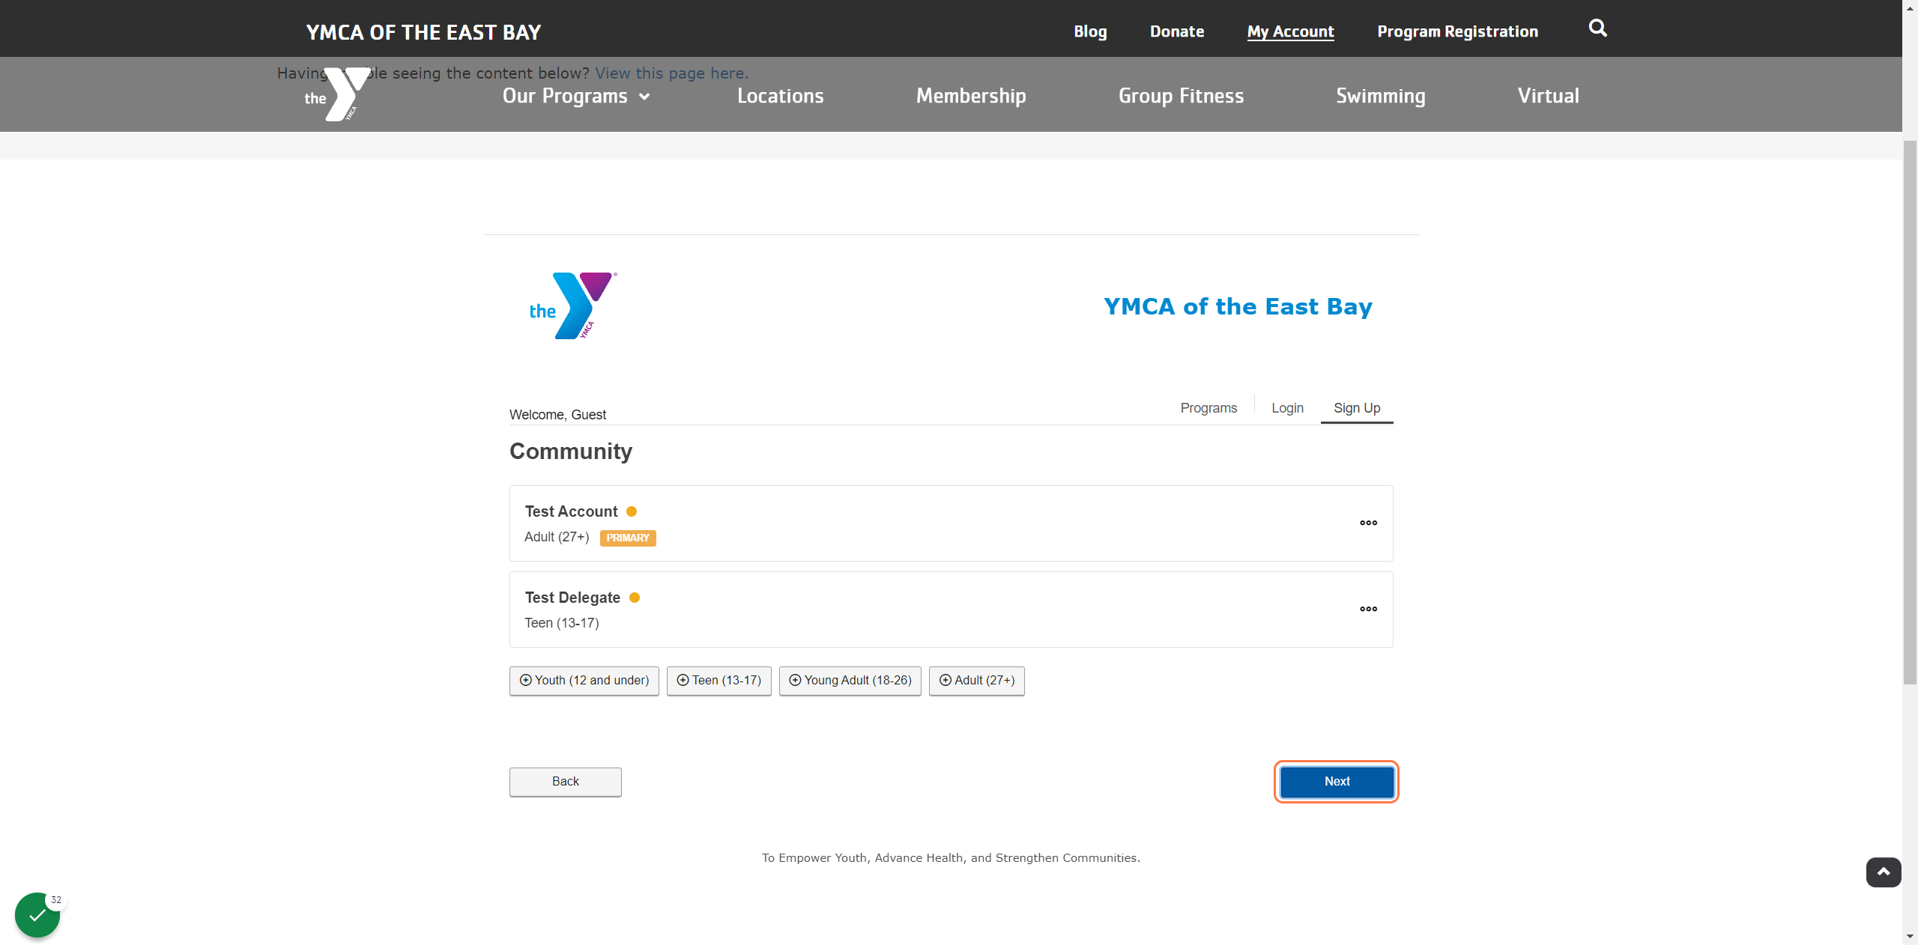This screenshot has height=945, width=1918.
Task: Click the page's vertical scrollbar thumb
Action: click(1910, 412)
